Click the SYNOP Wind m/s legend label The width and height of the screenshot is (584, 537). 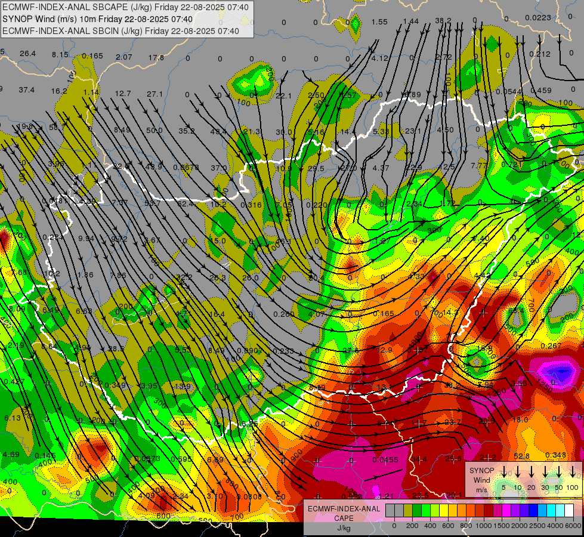(481, 480)
